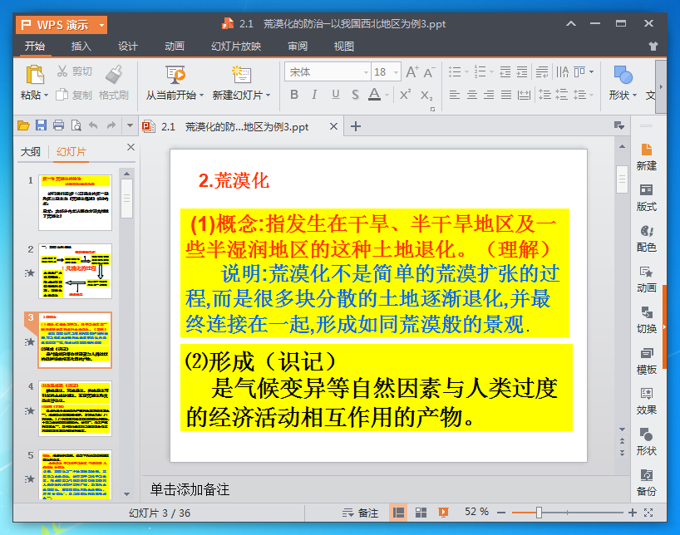Increase font size with A+ icon
The height and width of the screenshot is (535, 680).
(412, 72)
